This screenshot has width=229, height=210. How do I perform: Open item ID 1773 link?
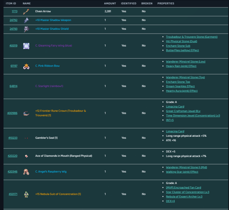tap(14, 11)
